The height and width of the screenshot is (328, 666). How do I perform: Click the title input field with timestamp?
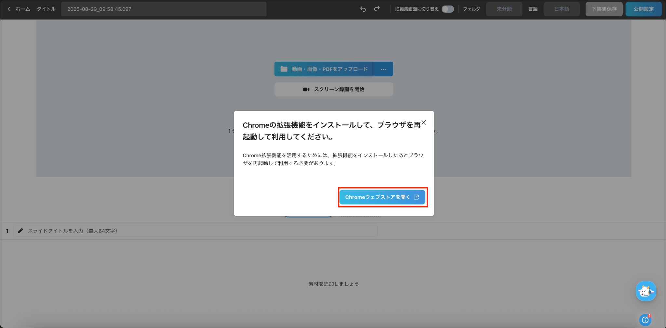164,9
